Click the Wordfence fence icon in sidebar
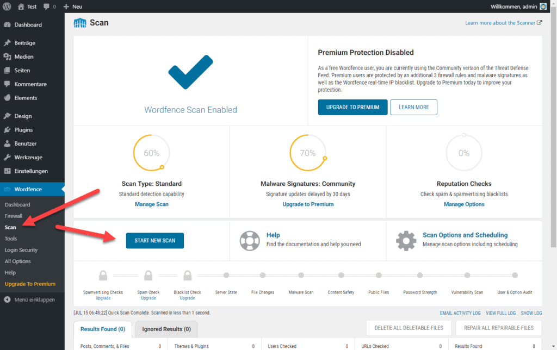This screenshot has width=557, height=350. click(x=7, y=189)
